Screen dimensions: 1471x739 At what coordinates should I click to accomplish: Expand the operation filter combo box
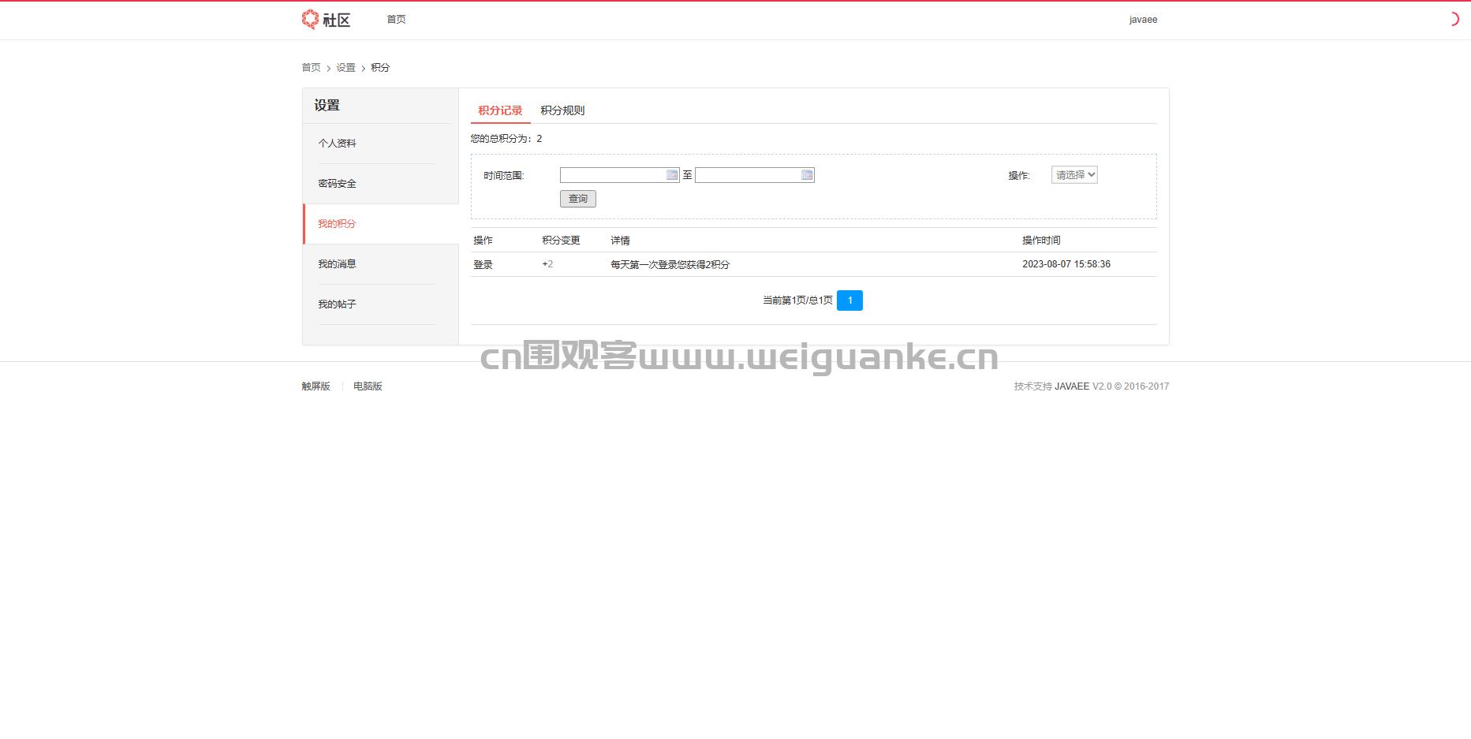coord(1073,175)
